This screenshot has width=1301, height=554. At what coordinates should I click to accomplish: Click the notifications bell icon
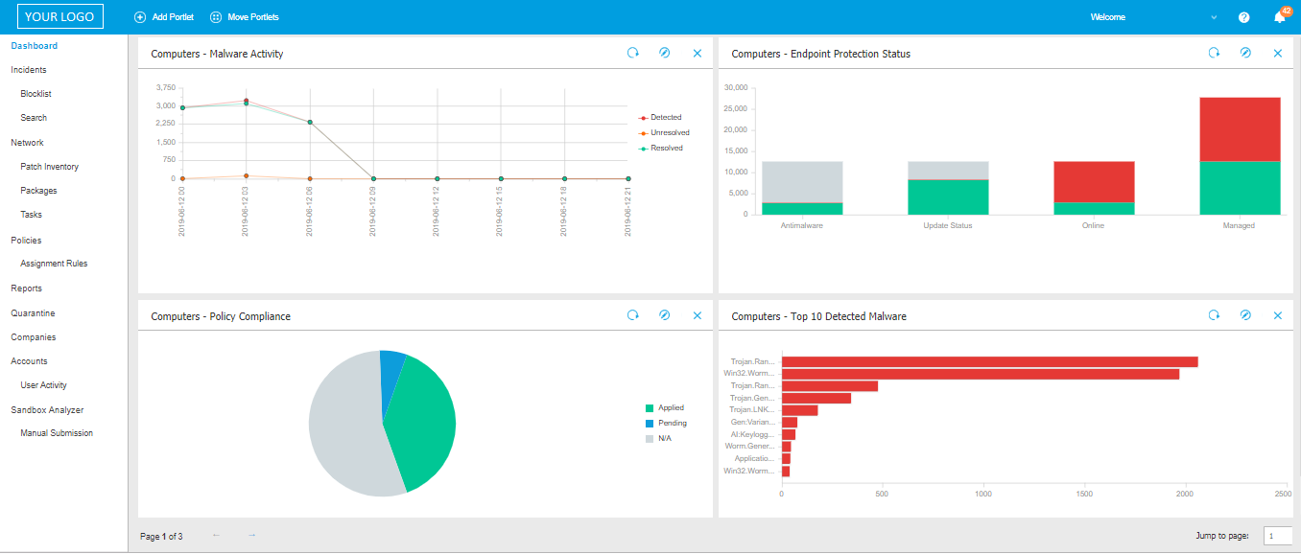click(x=1279, y=17)
